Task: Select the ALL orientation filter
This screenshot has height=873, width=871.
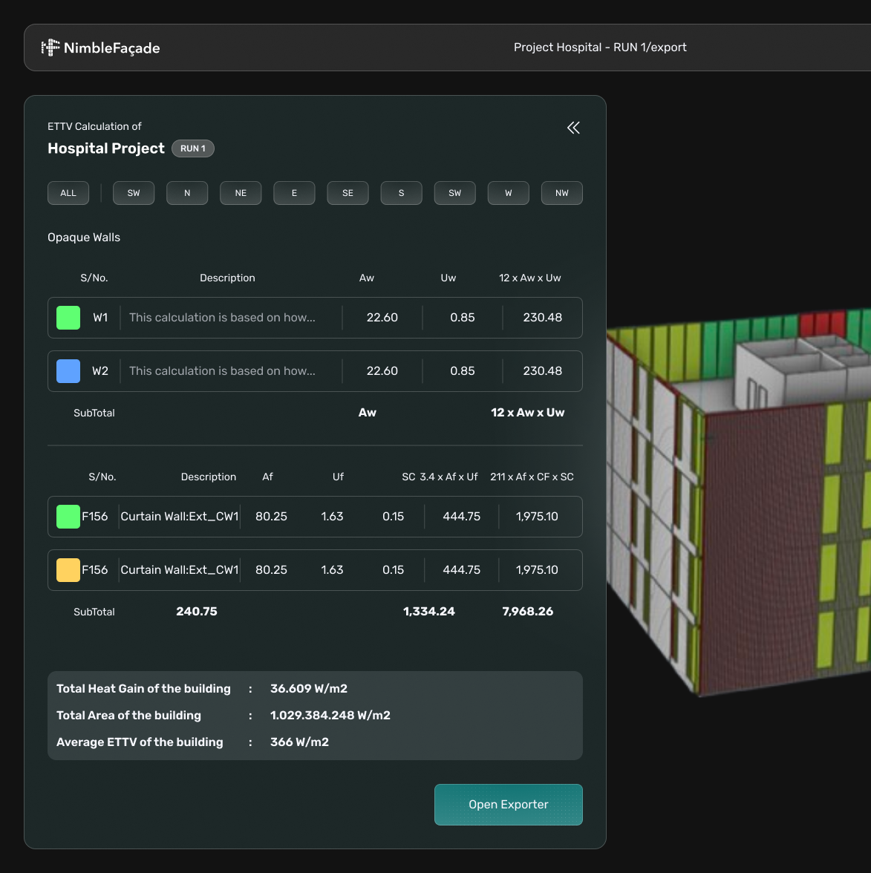Action: pyautogui.click(x=68, y=193)
